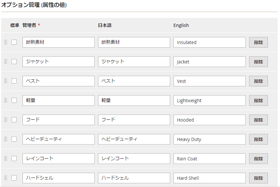
Task: Click the drag handle for the Insulated row
Action: pos(6,42)
